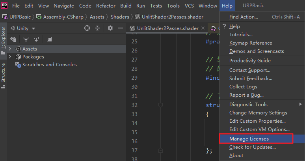Close the UnlitShader2Passes.shader tab
Image resolution: width=305 pixels, height=161 pixels.
[x=203, y=28]
